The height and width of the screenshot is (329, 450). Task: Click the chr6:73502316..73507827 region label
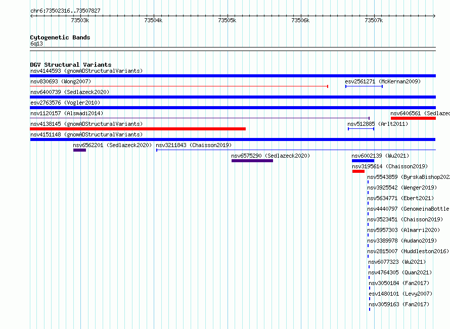click(x=65, y=11)
